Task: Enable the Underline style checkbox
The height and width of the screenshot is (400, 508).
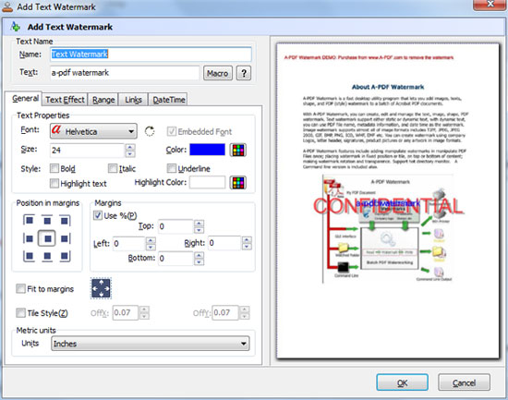Action: coord(172,168)
